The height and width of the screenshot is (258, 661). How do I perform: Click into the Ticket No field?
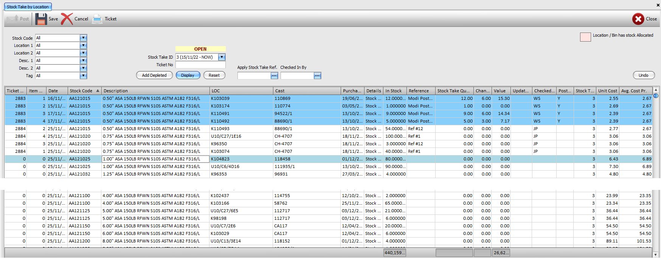click(x=200, y=65)
